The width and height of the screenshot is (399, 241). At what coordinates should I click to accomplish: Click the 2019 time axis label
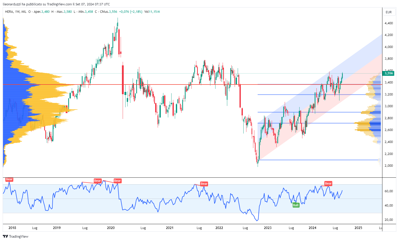(x=57, y=228)
